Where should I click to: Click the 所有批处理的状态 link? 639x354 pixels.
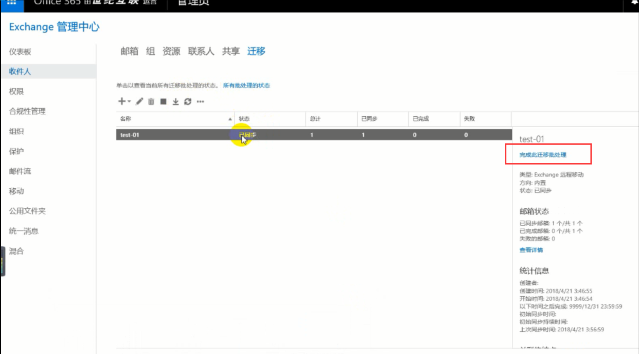(x=246, y=86)
